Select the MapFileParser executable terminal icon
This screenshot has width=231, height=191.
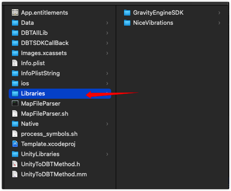click(x=15, y=103)
